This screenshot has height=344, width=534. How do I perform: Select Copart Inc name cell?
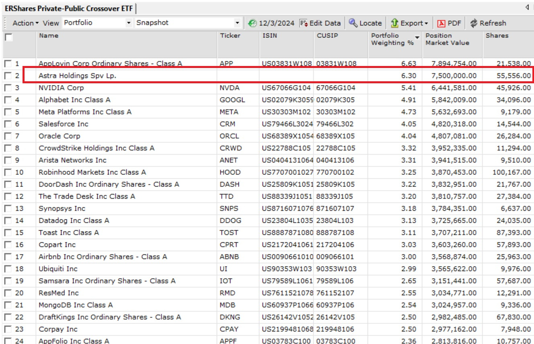[127, 245]
